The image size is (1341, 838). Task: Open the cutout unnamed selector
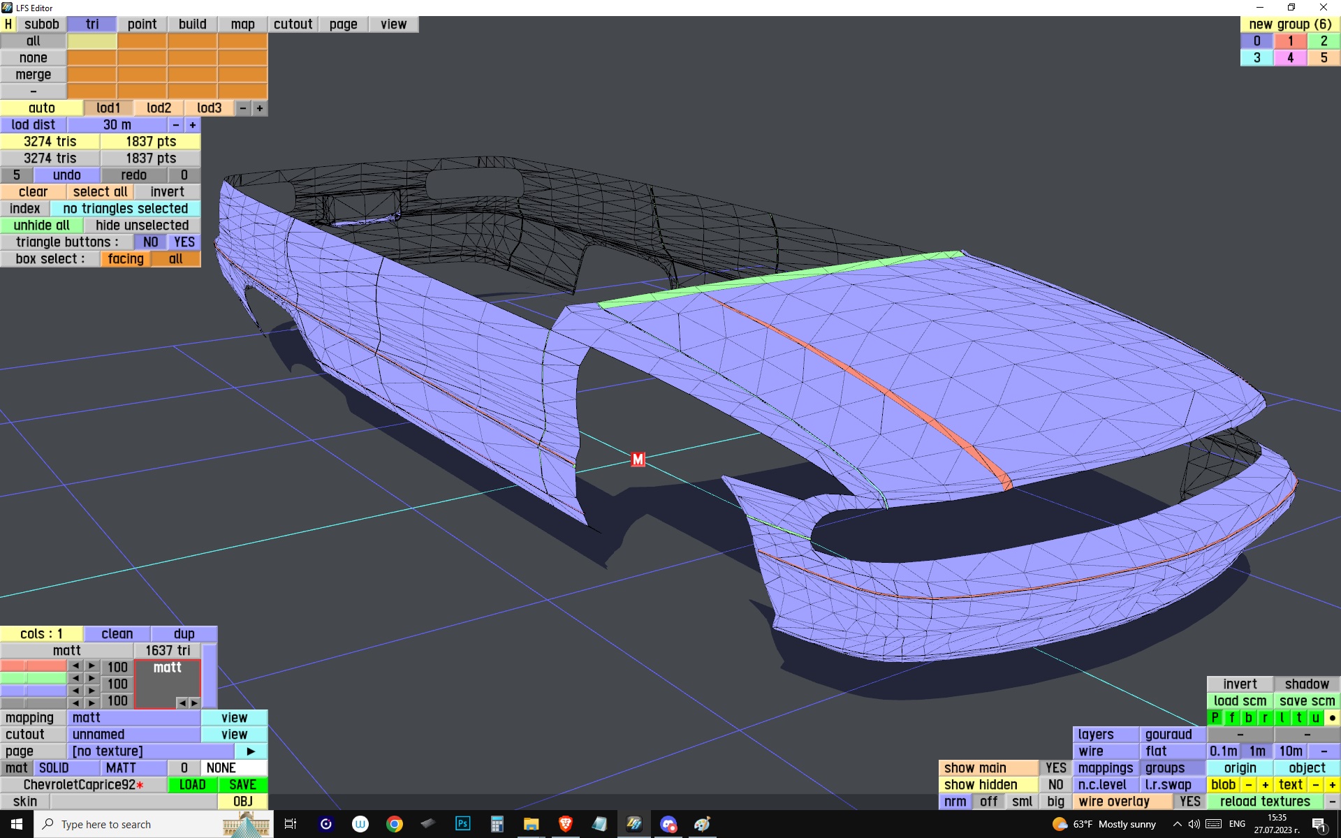coord(133,735)
